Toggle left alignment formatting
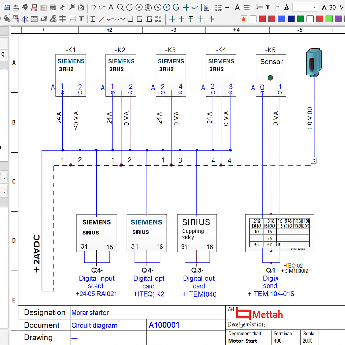 coord(260,7)
